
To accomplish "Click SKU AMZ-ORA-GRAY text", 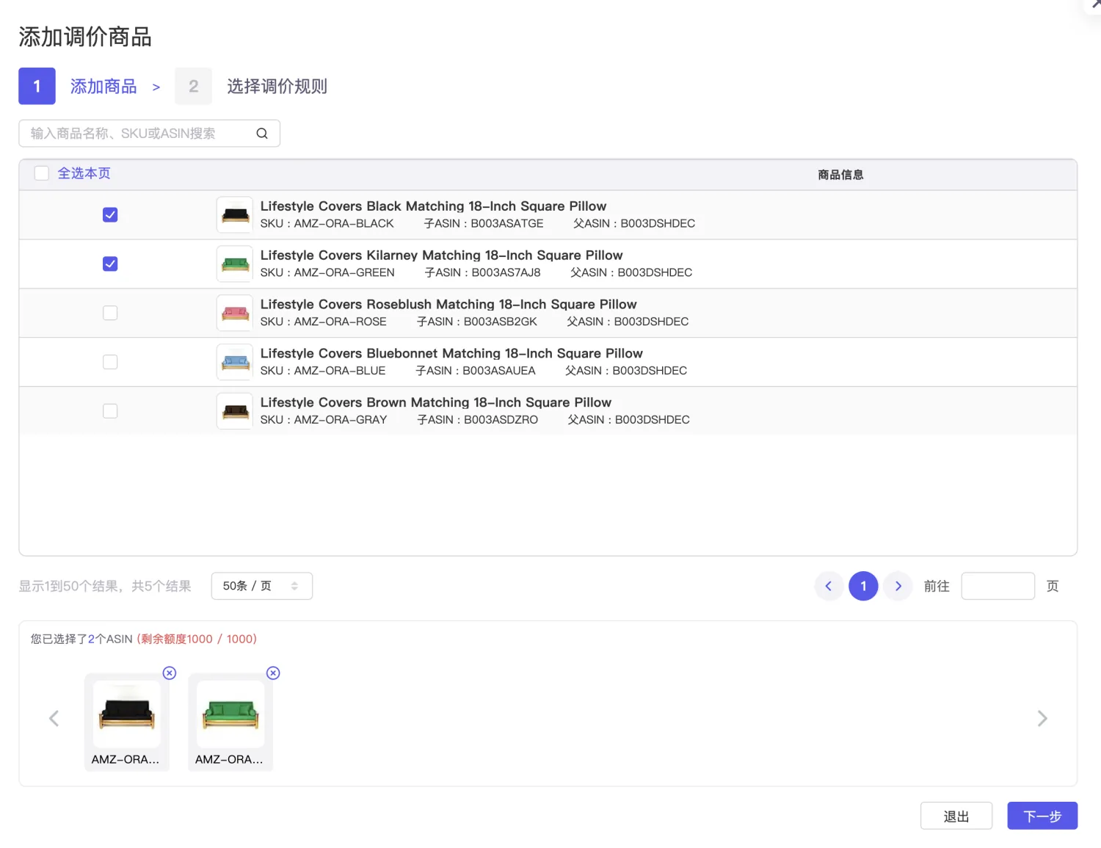I will coord(324,420).
